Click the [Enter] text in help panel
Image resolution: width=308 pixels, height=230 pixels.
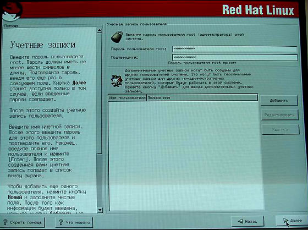point(18,159)
